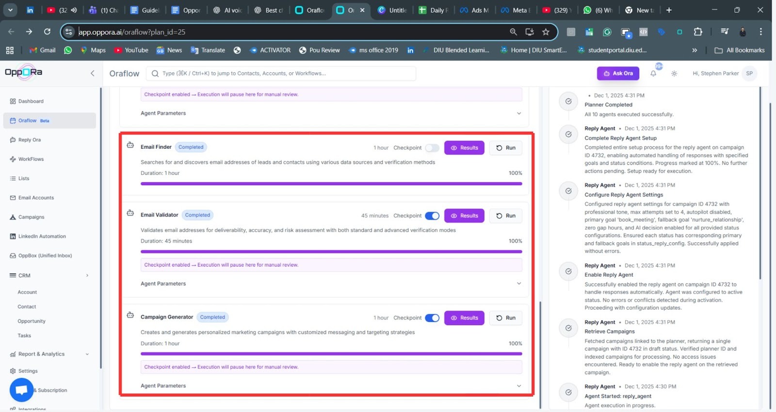The image size is (776, 412).
Task: Collapse the sidebar using the arrow icon
Action: [92, 73]
